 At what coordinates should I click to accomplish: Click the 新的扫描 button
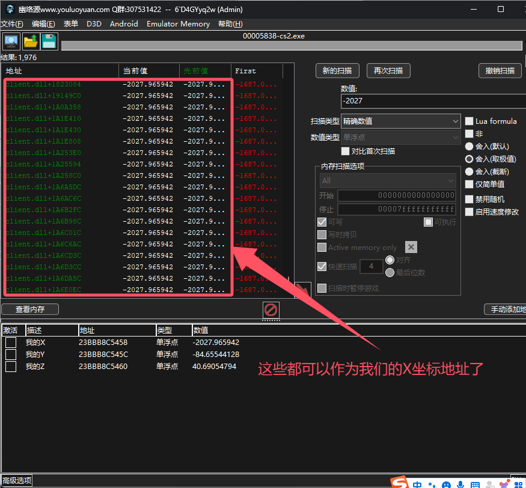tap(337, 70)
